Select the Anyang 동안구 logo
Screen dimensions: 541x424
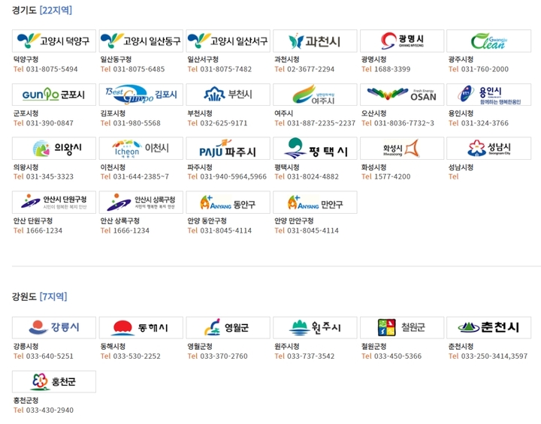point(228,203)
